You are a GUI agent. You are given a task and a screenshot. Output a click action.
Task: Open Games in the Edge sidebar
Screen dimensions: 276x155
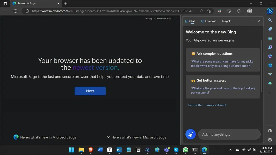[270, 47]
